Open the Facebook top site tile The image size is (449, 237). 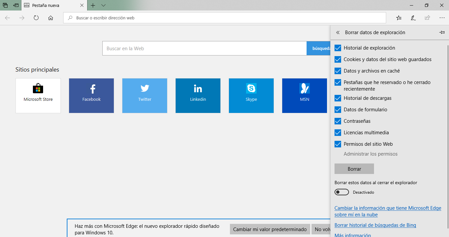pos(91,96)
